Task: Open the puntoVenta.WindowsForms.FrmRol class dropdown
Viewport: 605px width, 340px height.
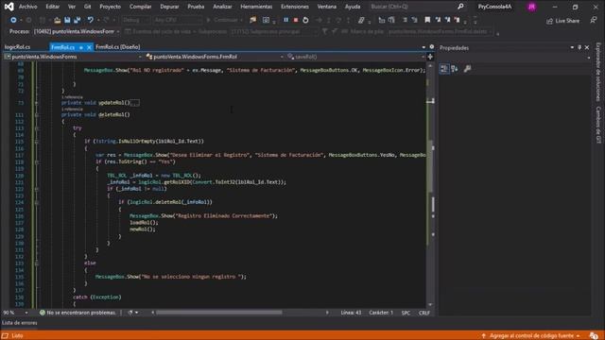Action: point(215,57)
